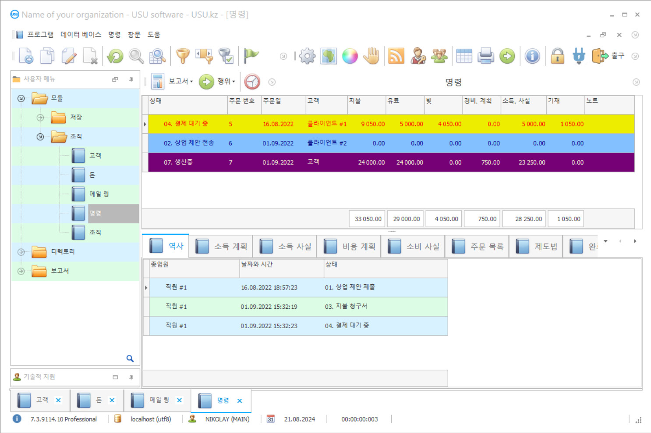Switch to the 소득 계획 tab
Image resolution: width=651 pixels, height=433 pixels.
click(221, 247)
